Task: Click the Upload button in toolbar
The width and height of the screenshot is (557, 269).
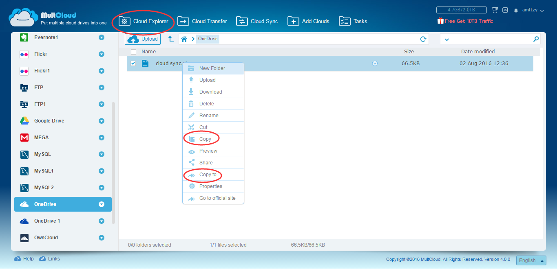Action: pyautogui.click(x=143, y=39)
